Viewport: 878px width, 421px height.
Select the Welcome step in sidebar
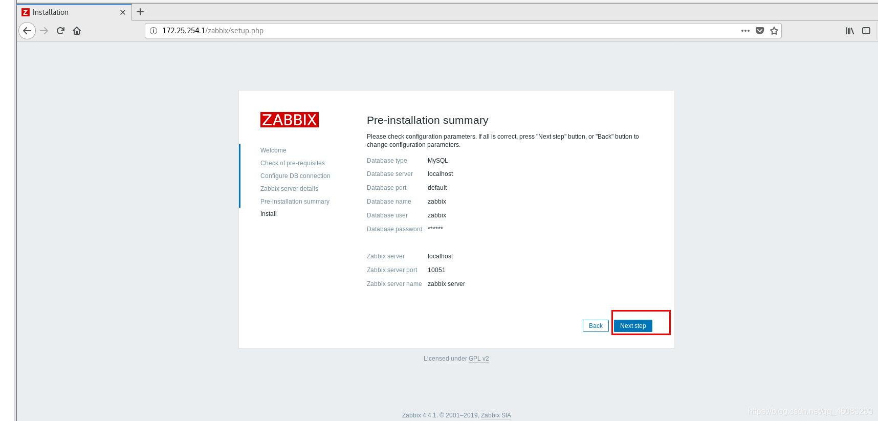[x=273, y=150]
